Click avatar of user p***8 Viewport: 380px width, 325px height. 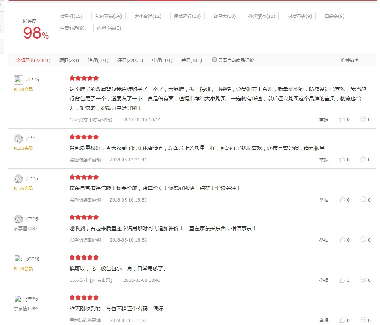click(x=18, y=259)
